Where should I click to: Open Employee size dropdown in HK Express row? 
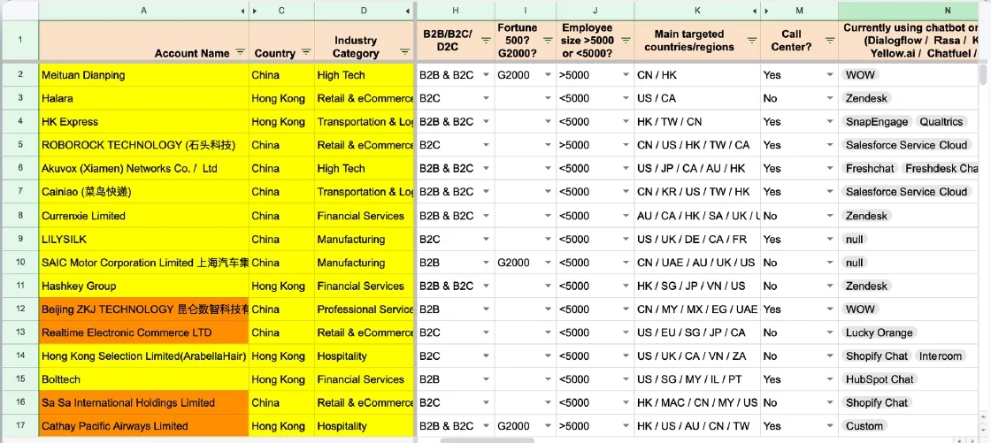pyautogui.click(x=626, y=122)
